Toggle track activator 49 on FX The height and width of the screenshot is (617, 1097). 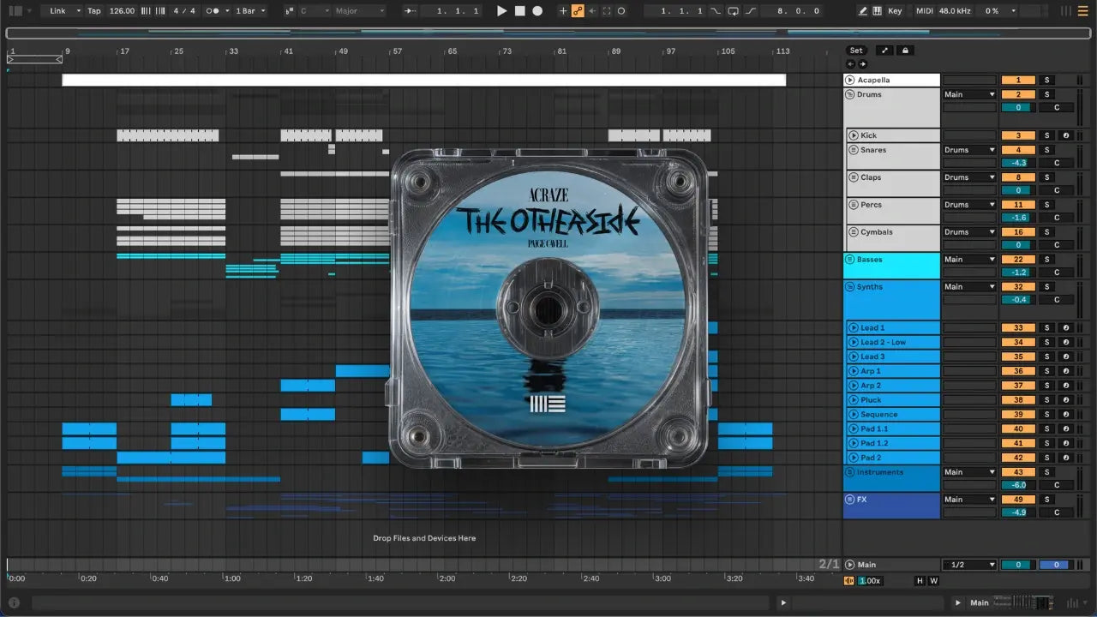click(x=1018, y=500)
